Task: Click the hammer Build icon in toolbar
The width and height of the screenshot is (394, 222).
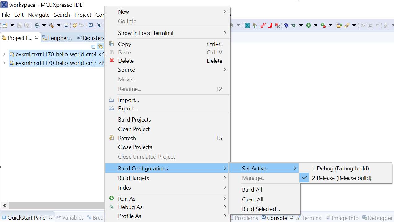Action: (x=51, y=25)
